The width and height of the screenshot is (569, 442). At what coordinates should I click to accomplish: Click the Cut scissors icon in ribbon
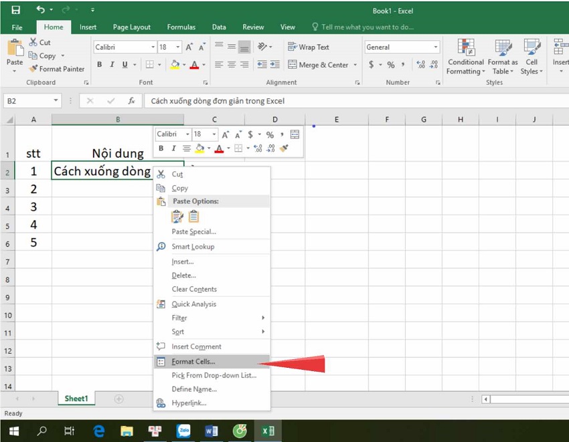point(33,42)
